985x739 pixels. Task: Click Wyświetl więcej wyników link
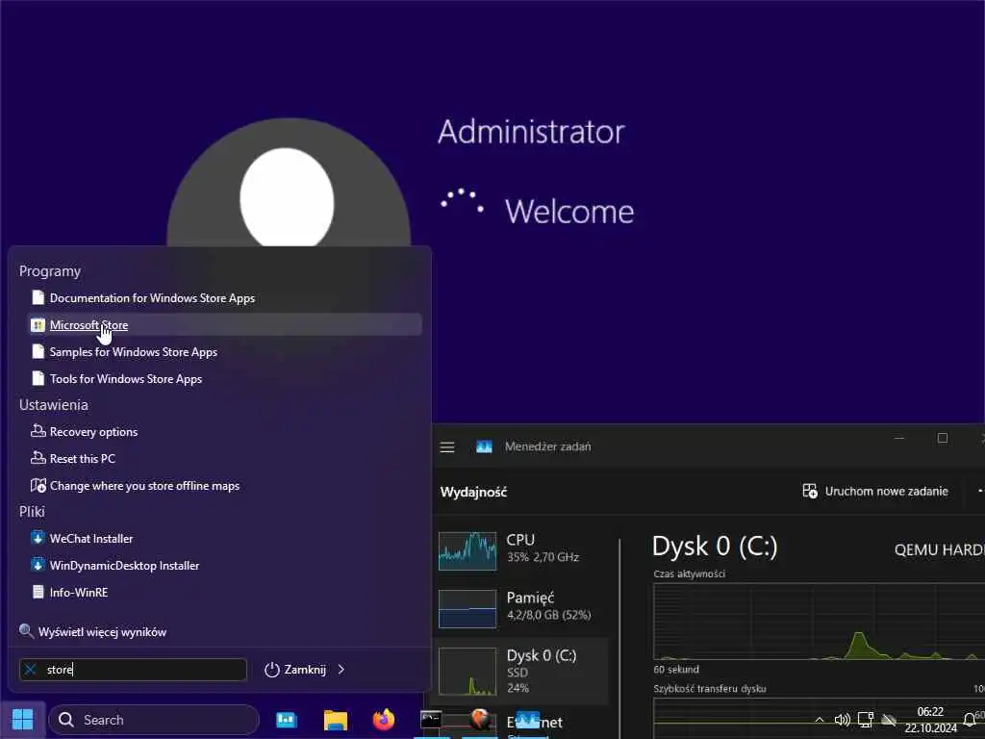[x=93, y=631]
